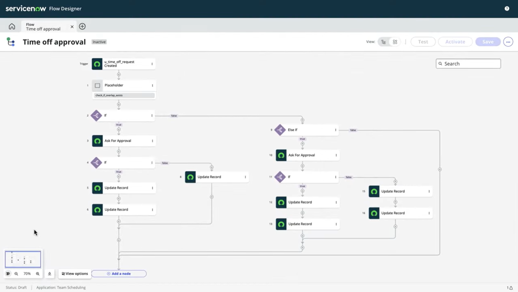Add step below step 15 Update Record

coord(395,202)
